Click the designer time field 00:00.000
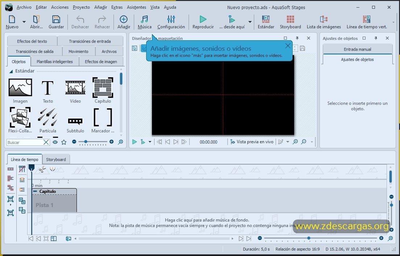 [x=209, y=142]
